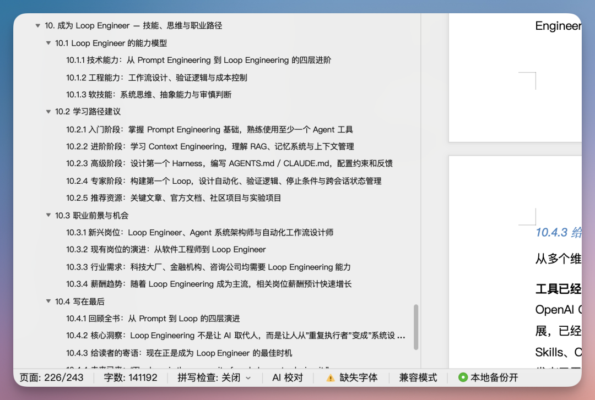Click the blue 10.4.3 heading in document

coord(558,232)
